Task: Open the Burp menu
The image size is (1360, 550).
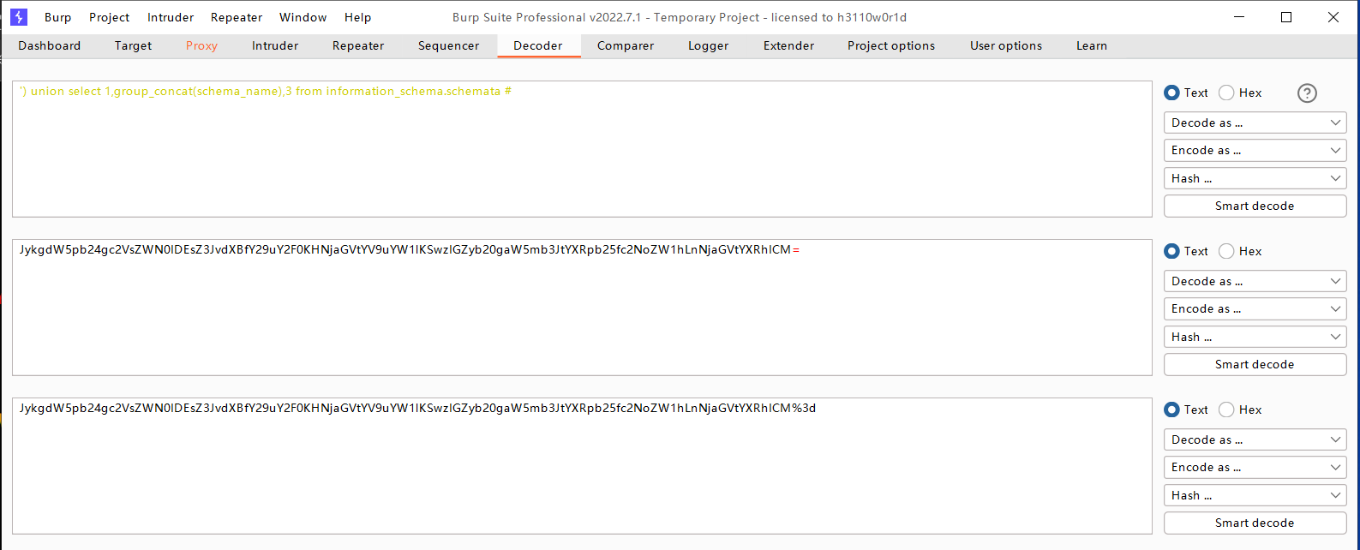Action: pyautogui.click(x=58, y=17)
